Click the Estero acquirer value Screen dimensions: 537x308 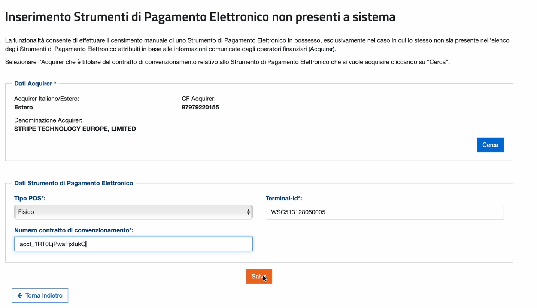pyautogui.click(x=23, y=107)
